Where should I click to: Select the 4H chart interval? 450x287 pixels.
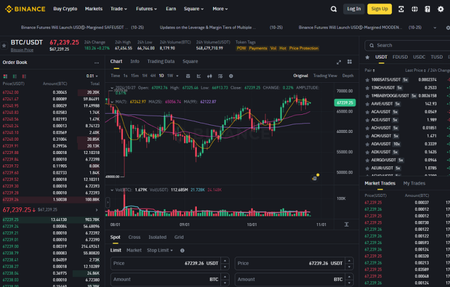pos(153,76)
